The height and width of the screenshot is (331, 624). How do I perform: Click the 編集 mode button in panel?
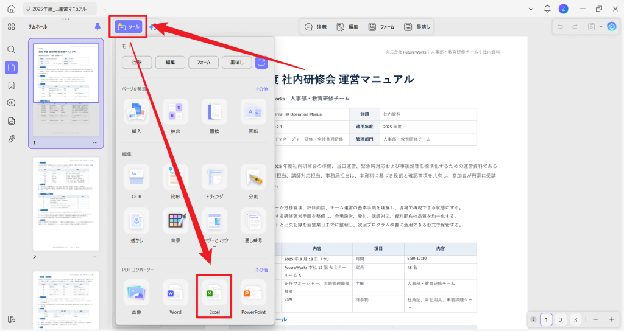click(x=171, y=63)
